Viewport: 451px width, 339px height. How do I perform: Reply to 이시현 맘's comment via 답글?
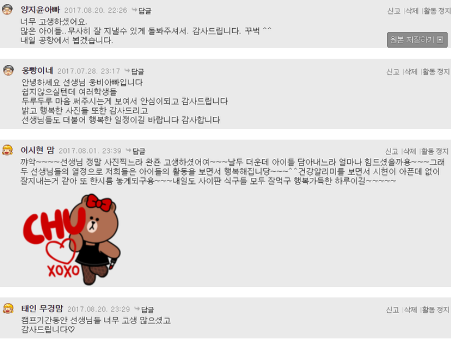tap(136, 151)
